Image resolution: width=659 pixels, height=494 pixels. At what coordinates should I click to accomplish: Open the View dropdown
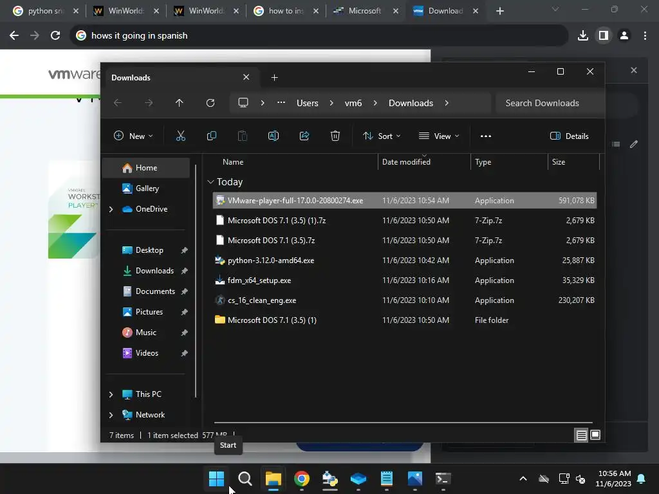[439, 136]
